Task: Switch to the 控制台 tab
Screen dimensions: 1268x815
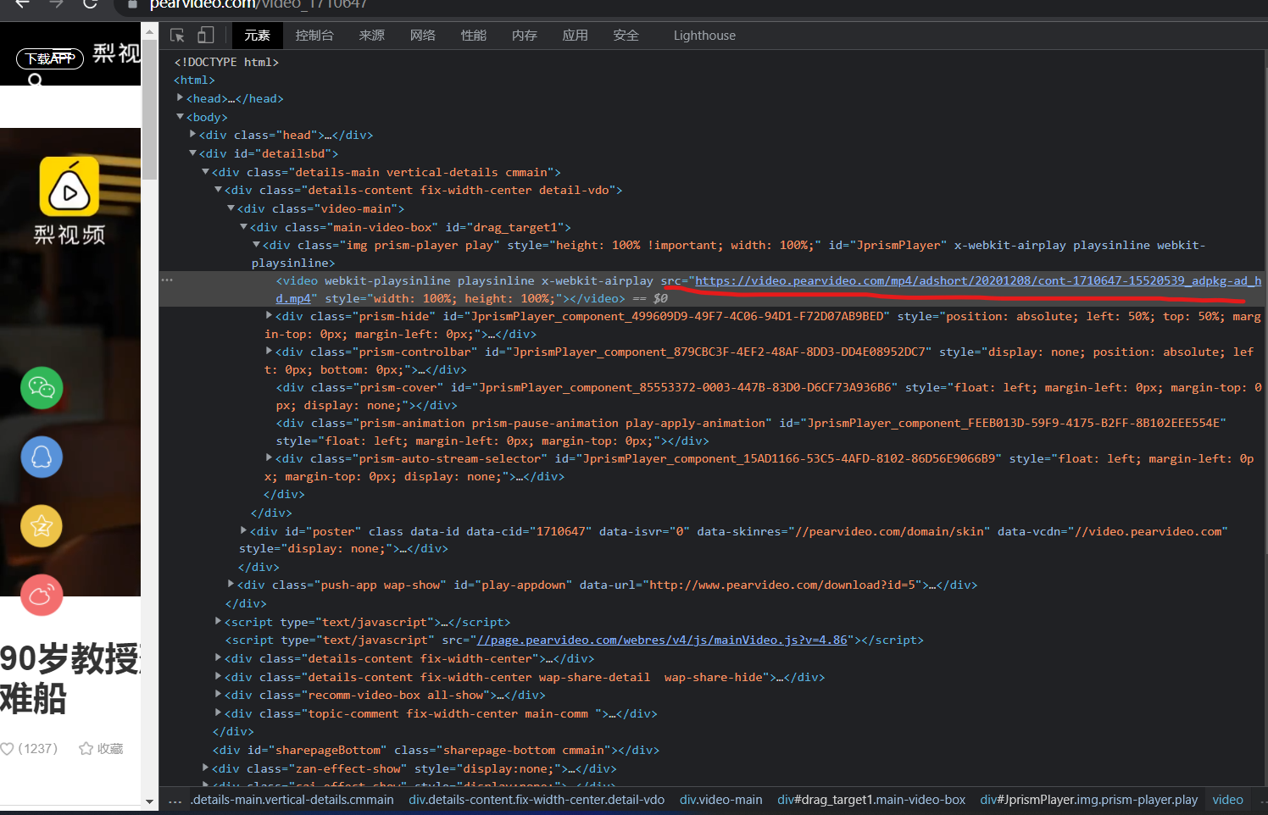Action: coord(314,36)
